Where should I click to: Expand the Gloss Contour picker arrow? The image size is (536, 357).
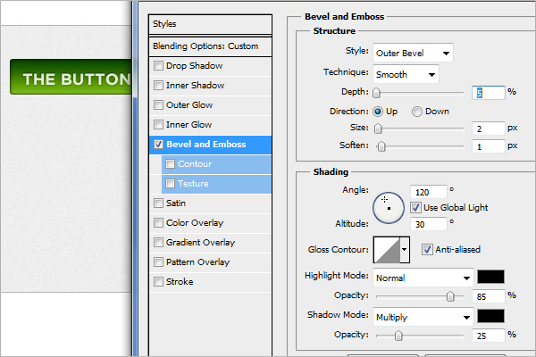tap(405, 249)
